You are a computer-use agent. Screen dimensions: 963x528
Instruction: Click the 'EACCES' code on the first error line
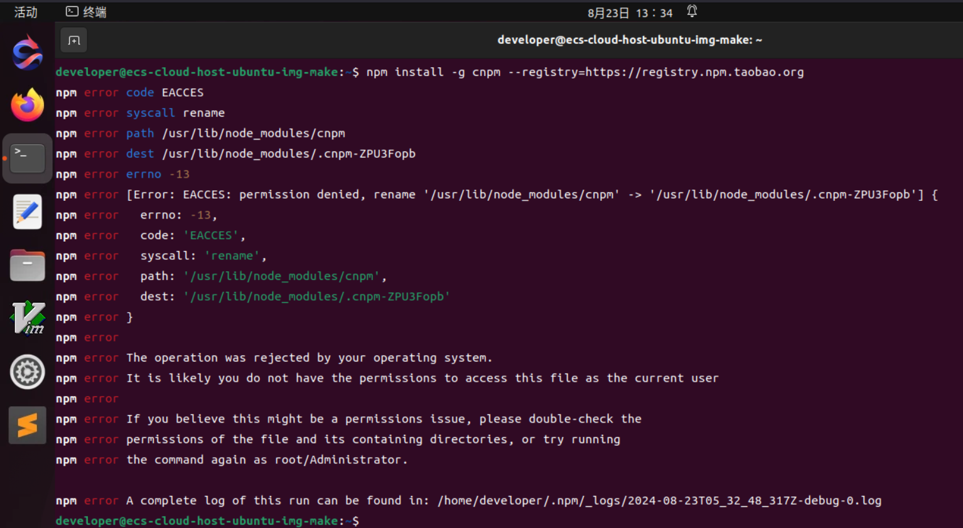tap(183, 92)
